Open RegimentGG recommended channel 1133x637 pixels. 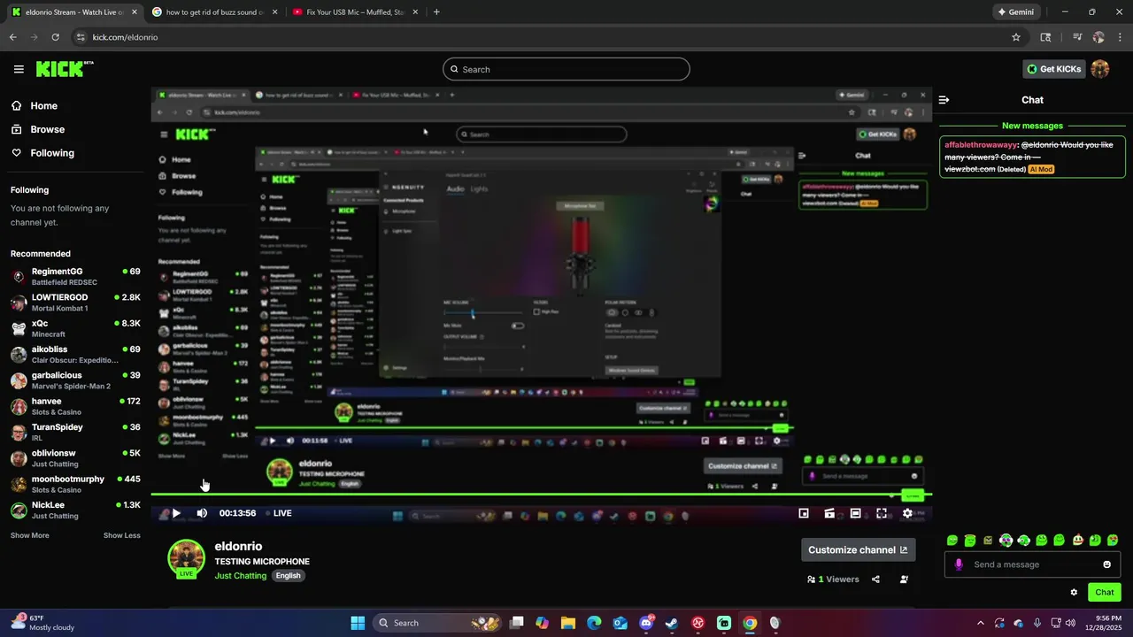coord(75,276)
